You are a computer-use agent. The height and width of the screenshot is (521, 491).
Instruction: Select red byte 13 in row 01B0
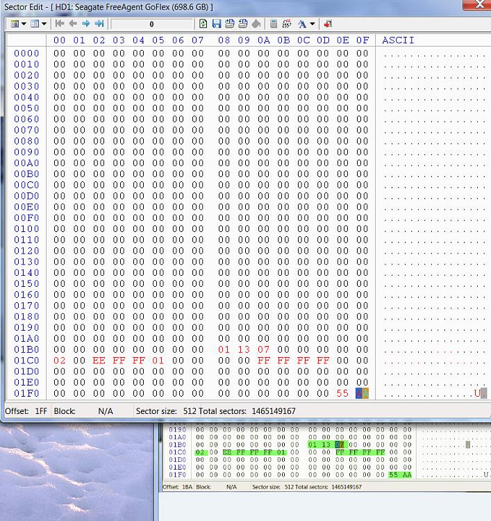point(244,349)
